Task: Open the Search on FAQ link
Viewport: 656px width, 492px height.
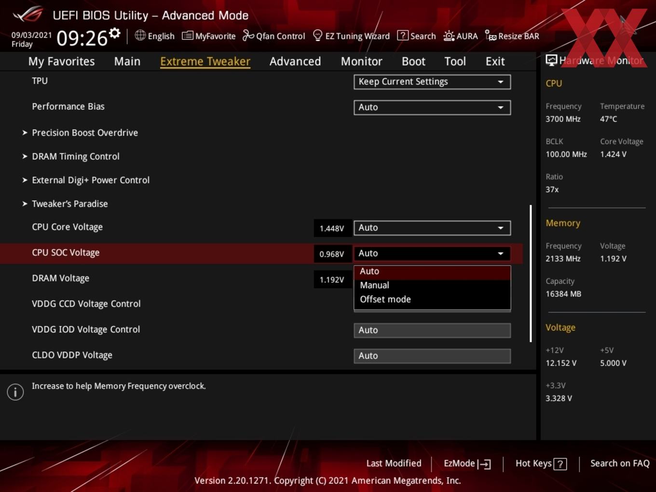Action: (620, 464)
